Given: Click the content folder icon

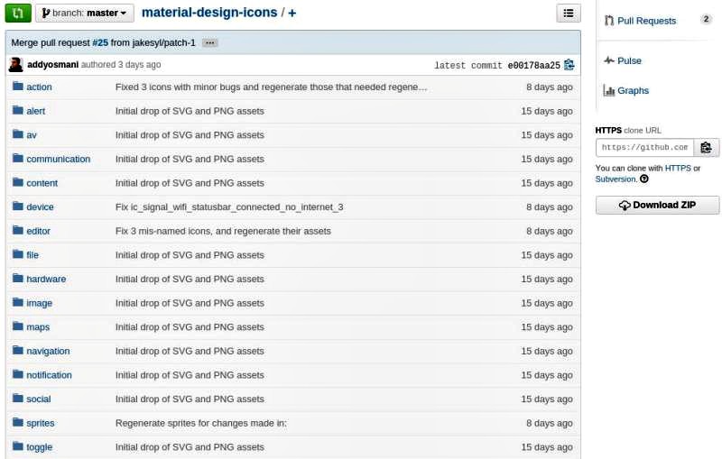Looking at the screenshot, I should [x=18, y=181].
